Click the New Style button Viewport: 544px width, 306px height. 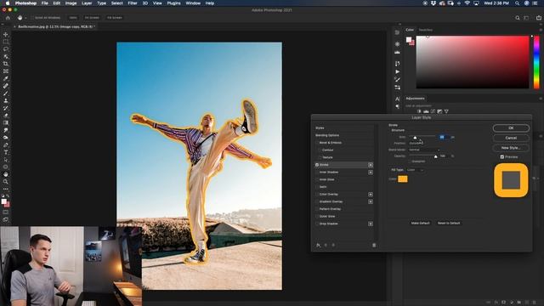511,148
